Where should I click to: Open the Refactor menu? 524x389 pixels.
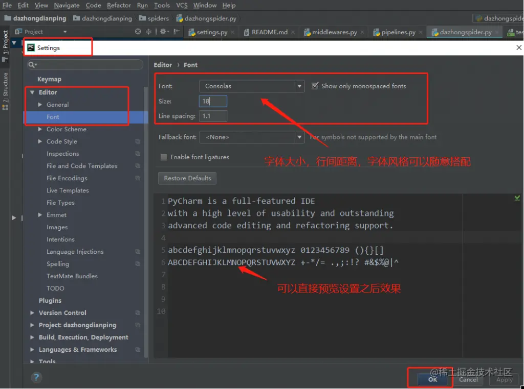point(119,5)
